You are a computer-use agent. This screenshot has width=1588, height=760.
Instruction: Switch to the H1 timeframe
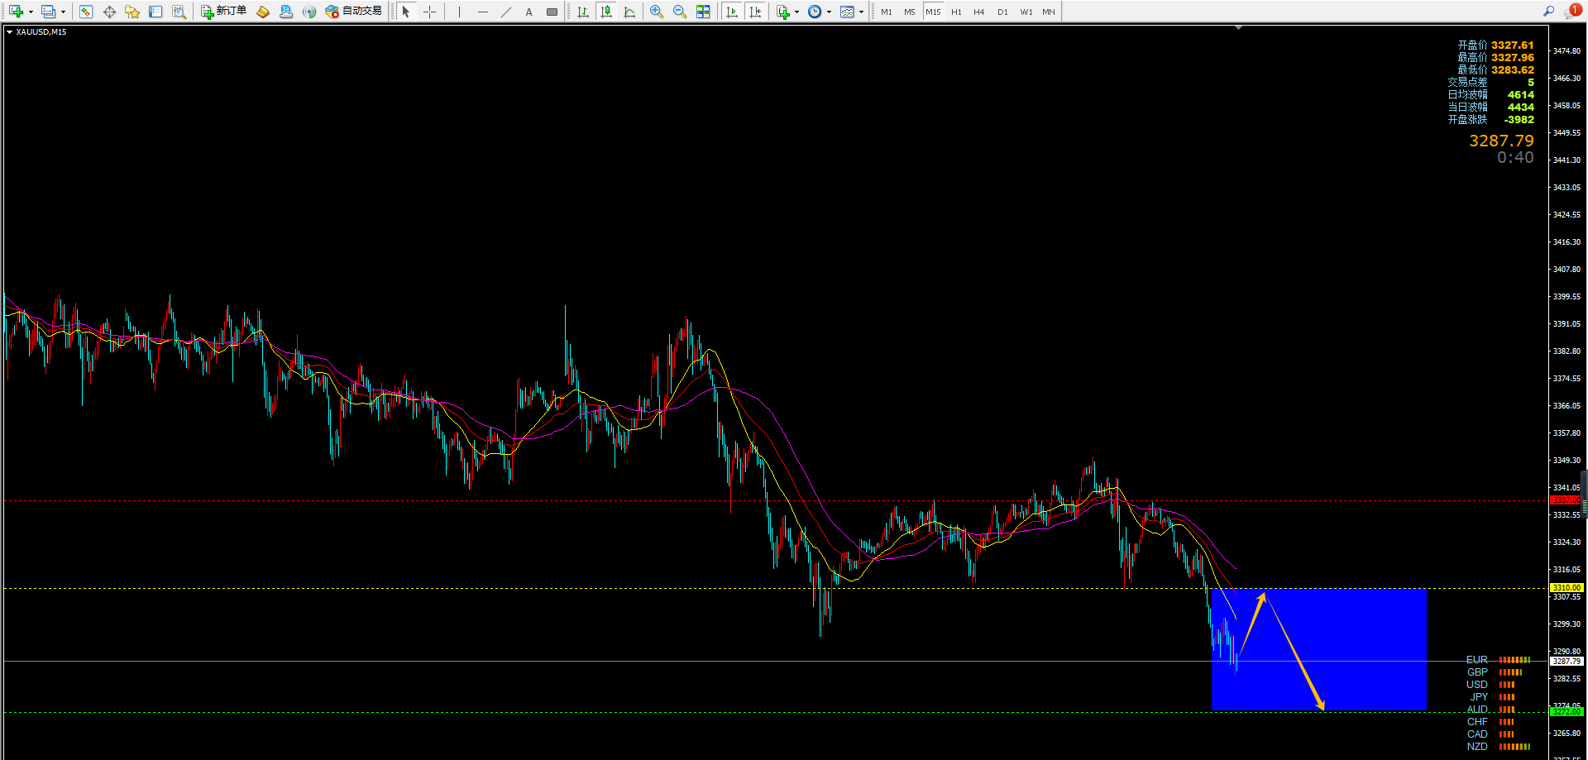(956, 12)
